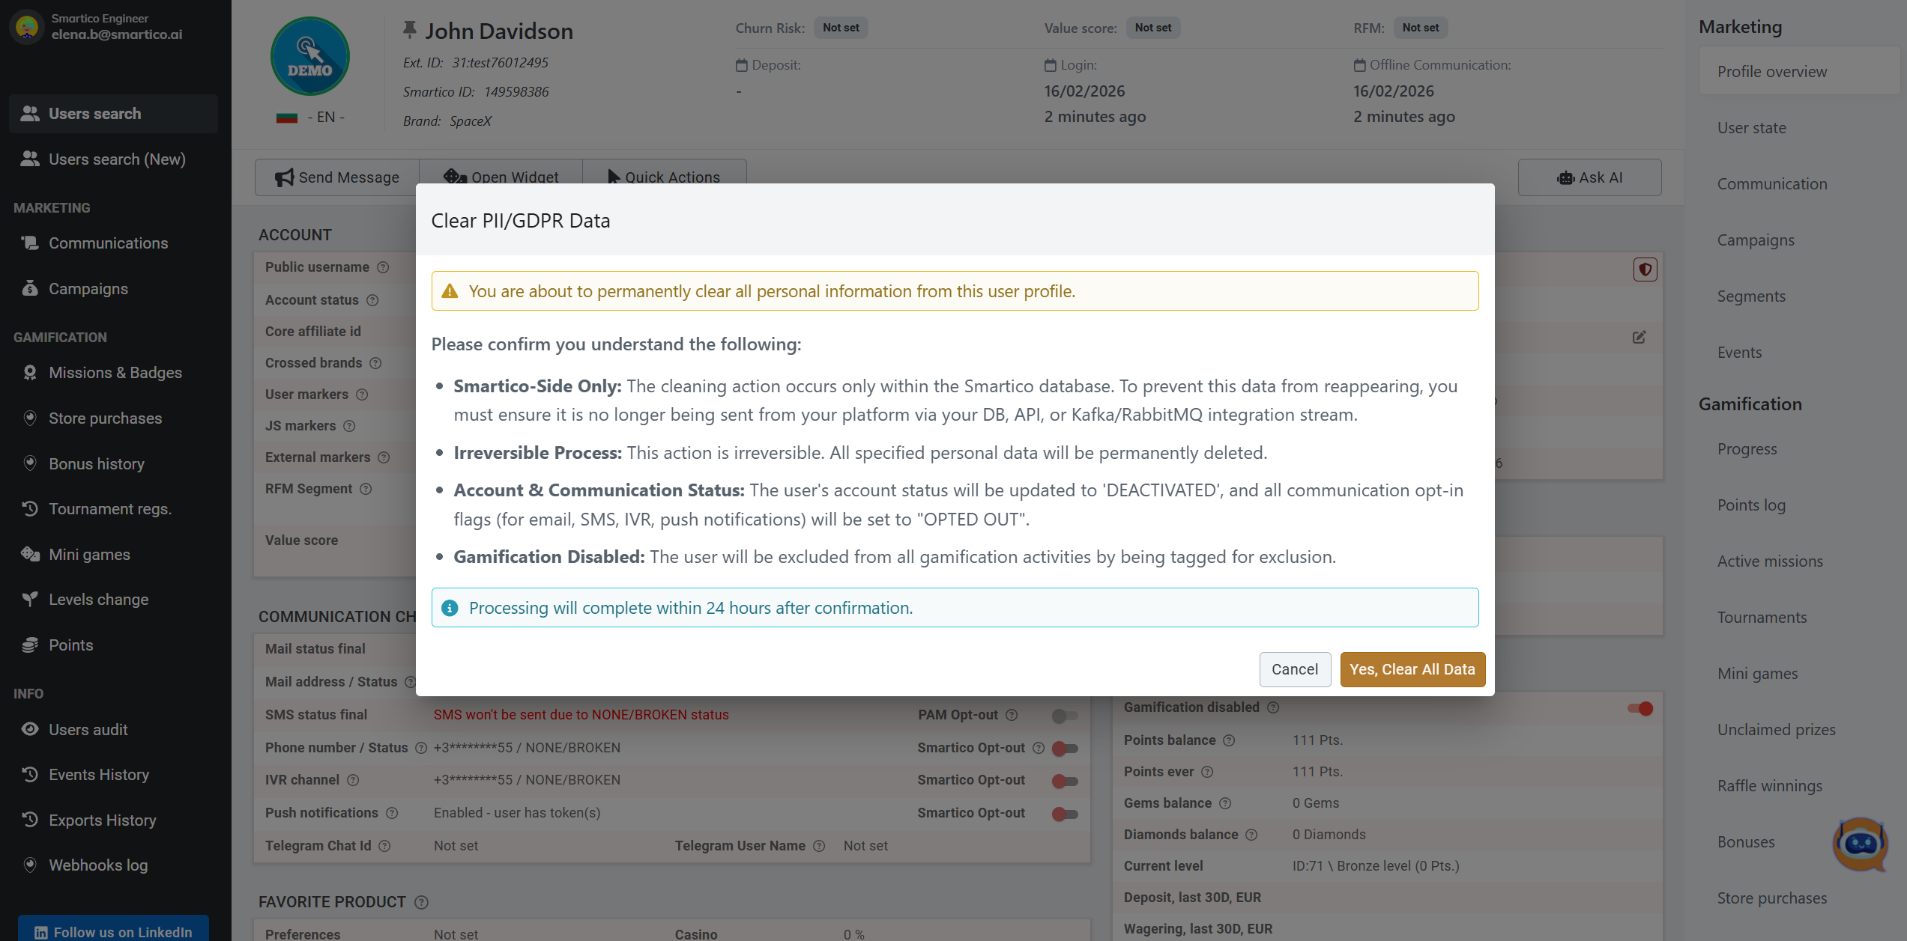Toggle the Gamification disabled switch

click(1639, 708)
